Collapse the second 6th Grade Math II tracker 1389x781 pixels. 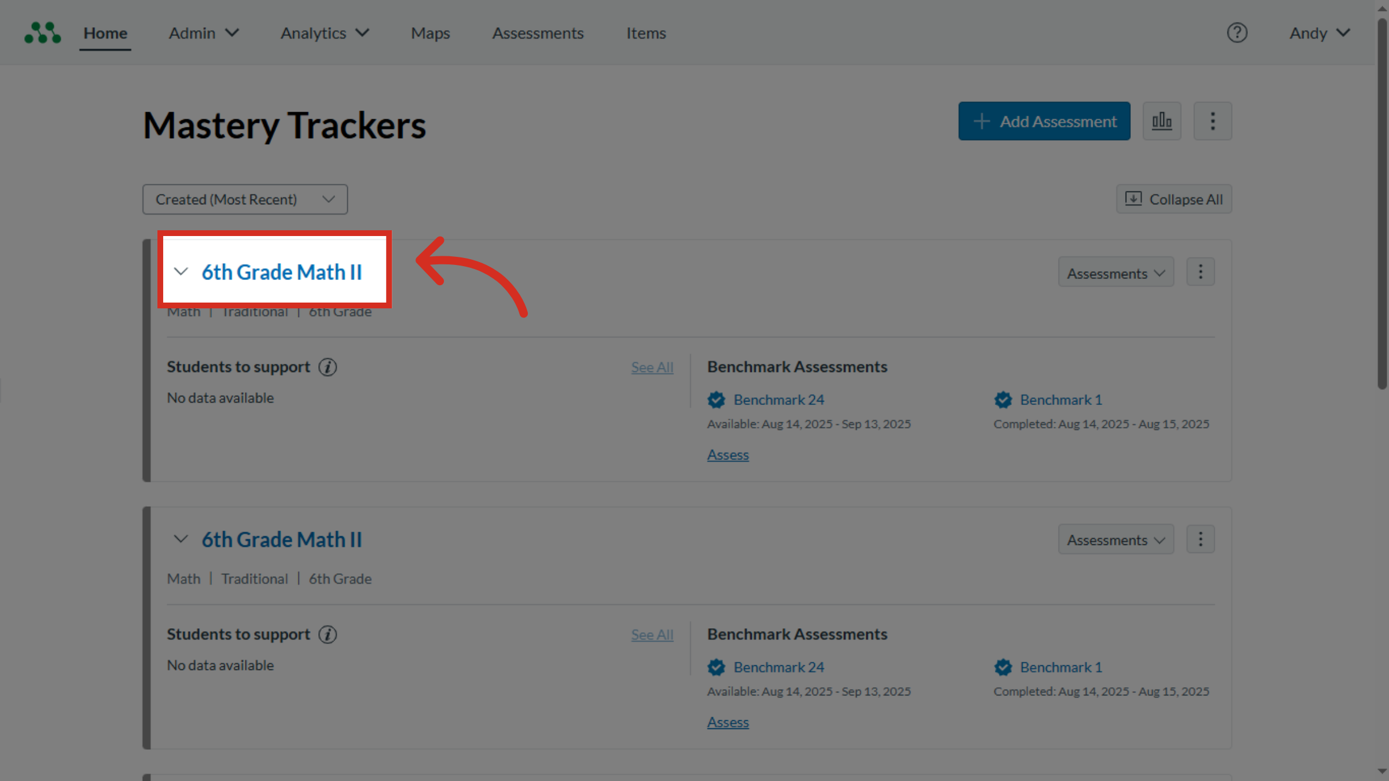click(x=181, y=539)
